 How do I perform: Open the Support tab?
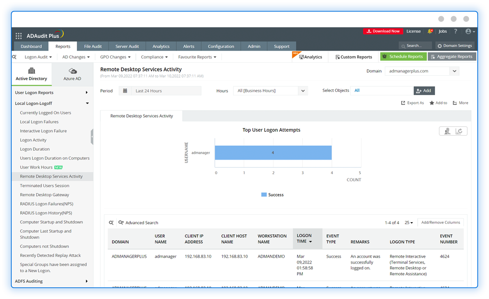click(x=282, y=46)
